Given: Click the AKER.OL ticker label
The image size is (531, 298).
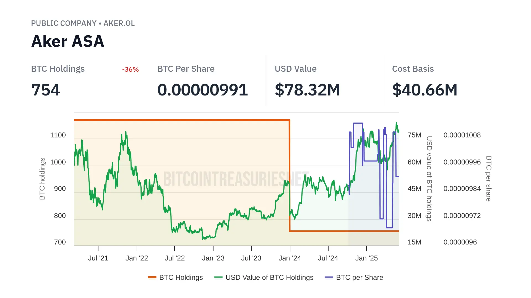Looking at the screenshot, I should [x=119, y=23].
